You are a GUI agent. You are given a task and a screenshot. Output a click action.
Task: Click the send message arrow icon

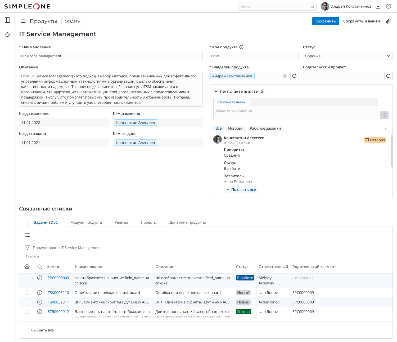coord(384,115)
